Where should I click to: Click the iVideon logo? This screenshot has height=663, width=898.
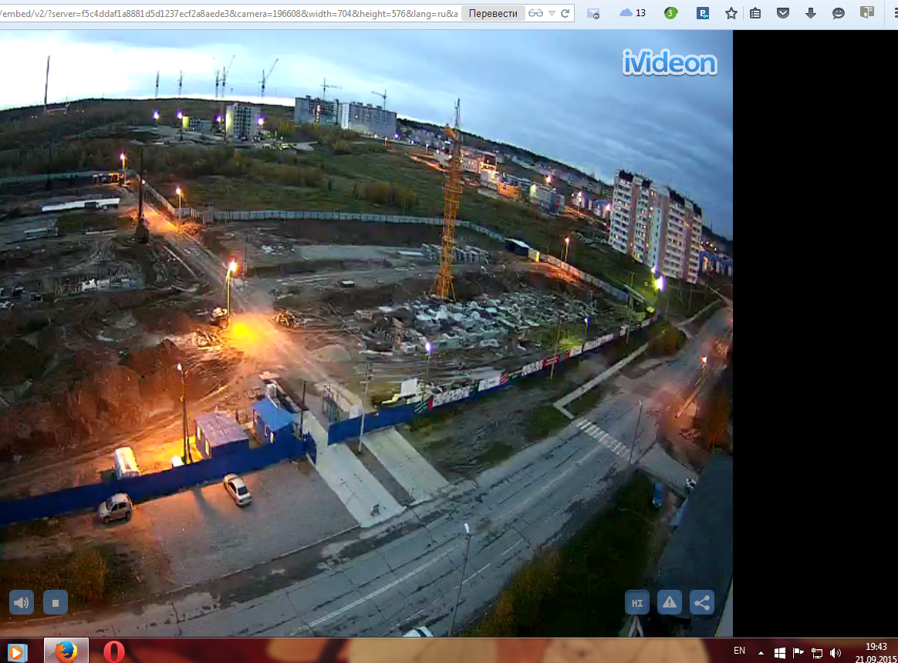[x=670, y=64]
